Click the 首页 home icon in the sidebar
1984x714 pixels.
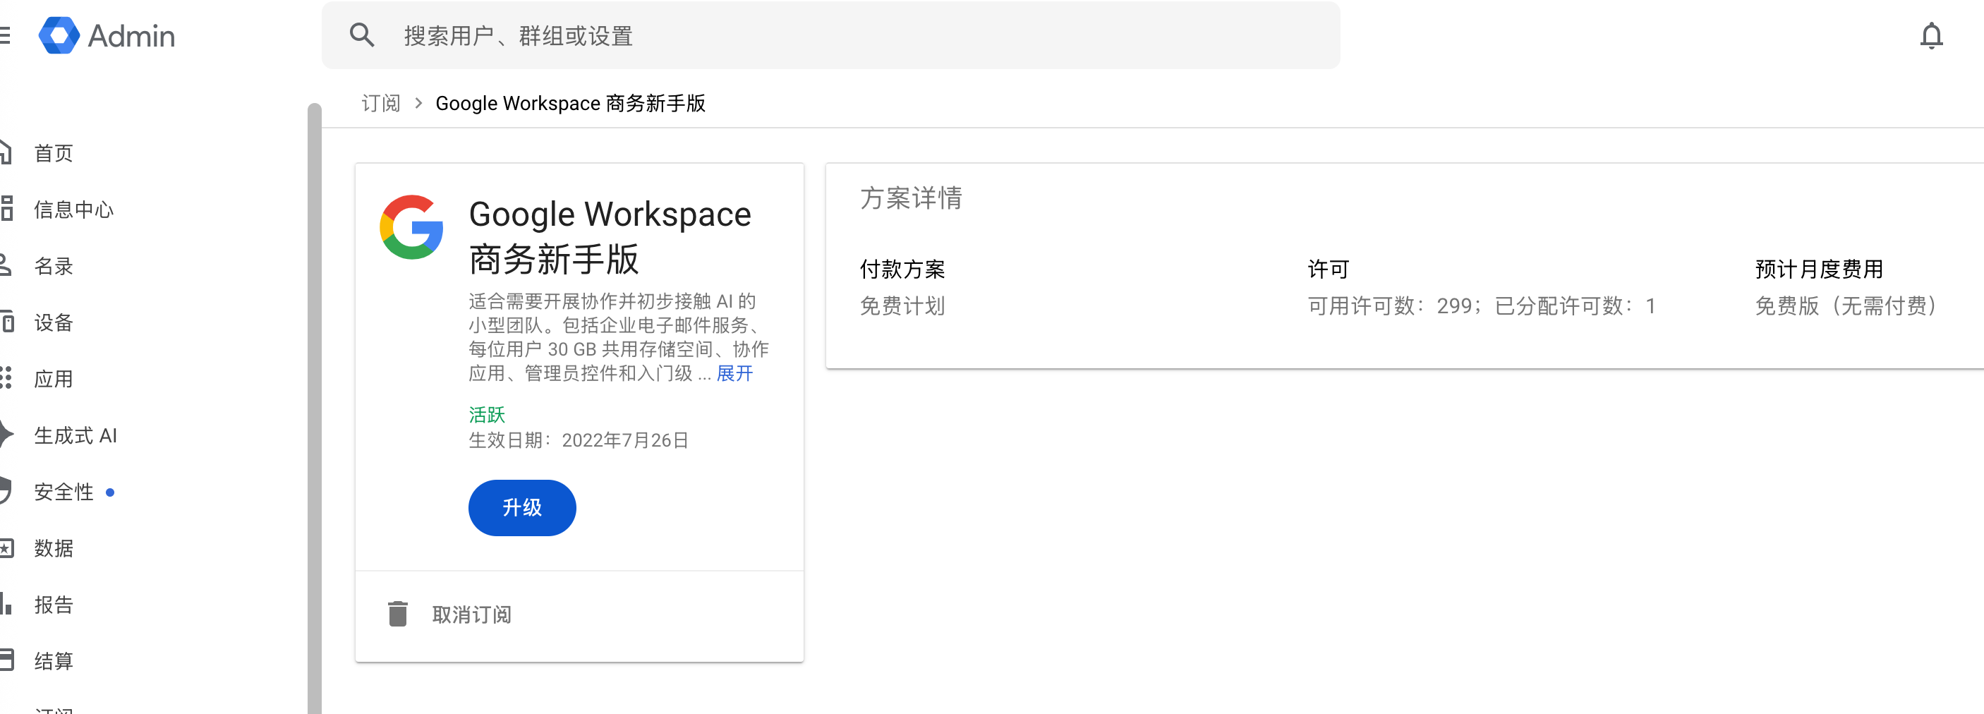6,152
